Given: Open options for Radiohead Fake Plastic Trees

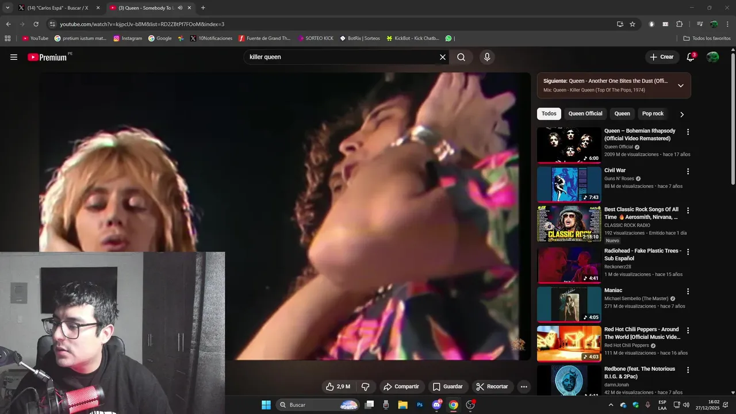Looking at the screenshot, I should coord(688,252).
